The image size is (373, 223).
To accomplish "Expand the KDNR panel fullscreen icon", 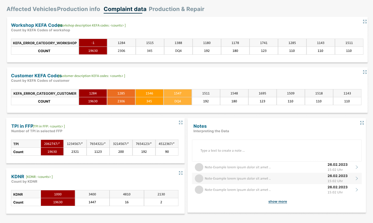I will [x=181, y=173].
